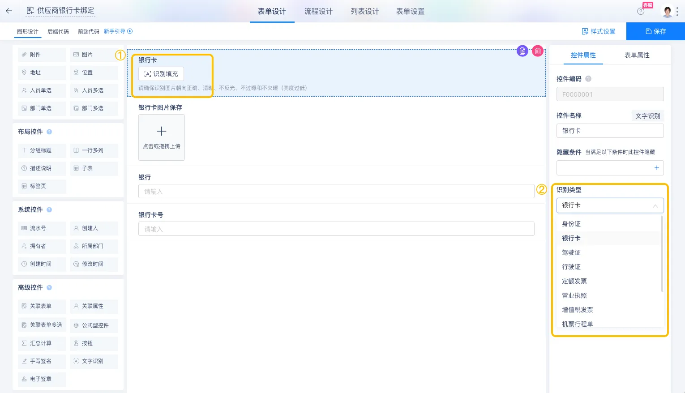Open the 后端代码 tab
This screenshot has height=393, width=685.
[x=58, y=32]
